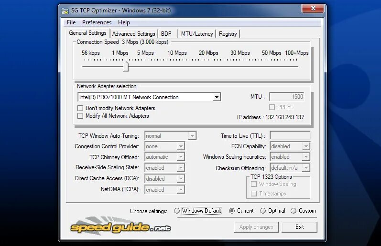381x246 pixels.
Task: Toggle the PPPoE checkbox
Action: (x=272, y=107)
